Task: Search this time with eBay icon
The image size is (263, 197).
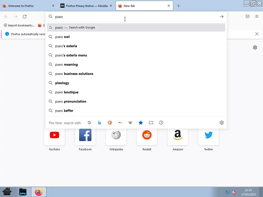Action: coord(120,123)
